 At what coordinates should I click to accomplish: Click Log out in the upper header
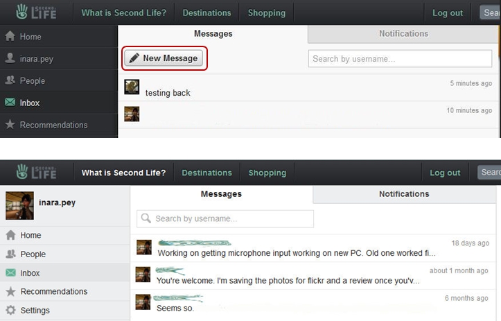[x=448, y=12]
